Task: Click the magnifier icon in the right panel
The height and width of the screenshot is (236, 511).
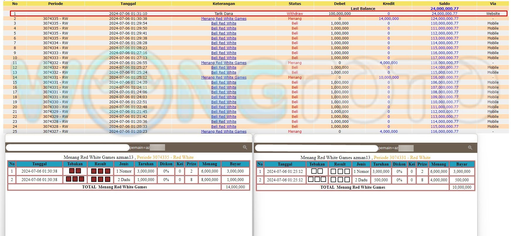Action: [x=470, y=148]
